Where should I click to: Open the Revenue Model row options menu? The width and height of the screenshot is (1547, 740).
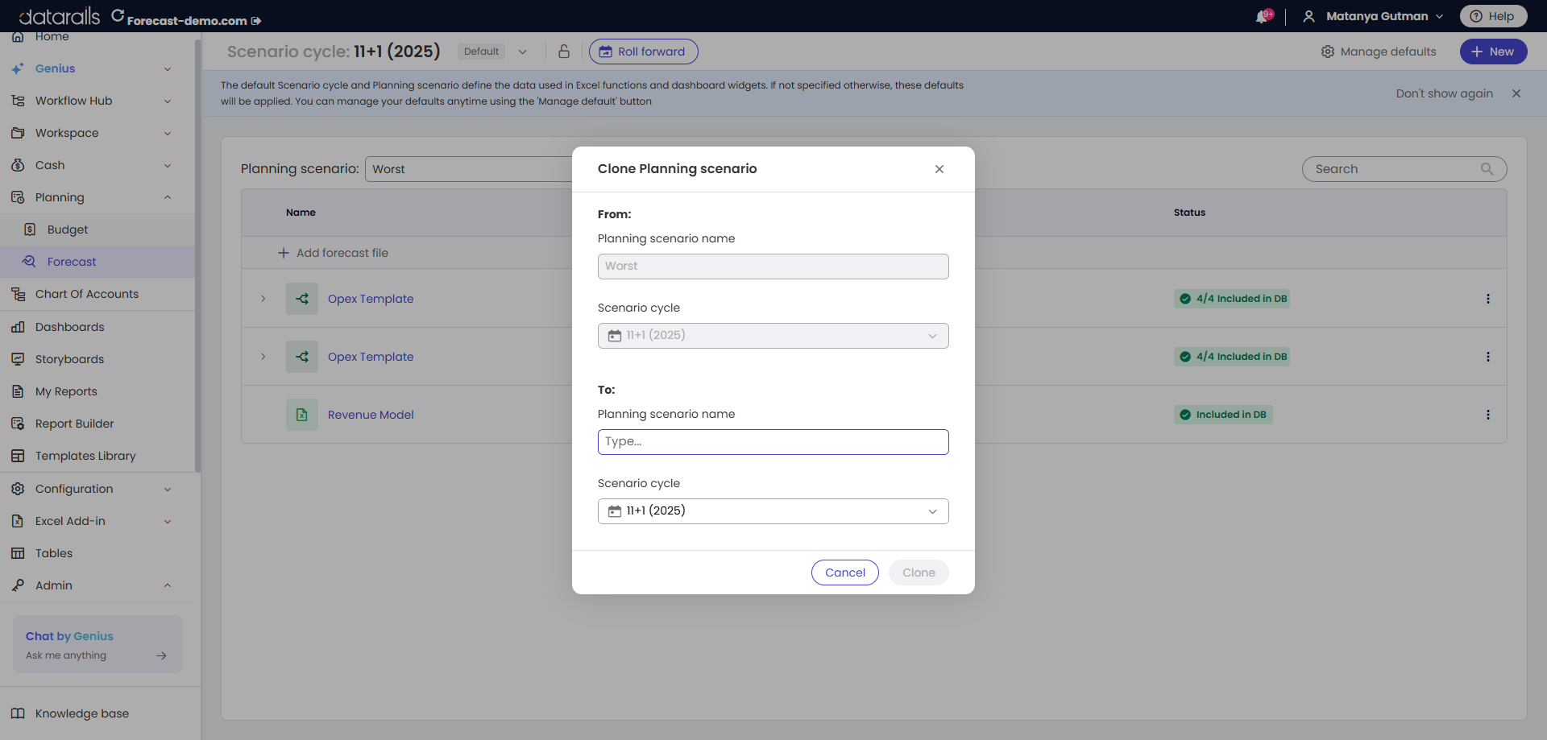[x=1488, y=415]
